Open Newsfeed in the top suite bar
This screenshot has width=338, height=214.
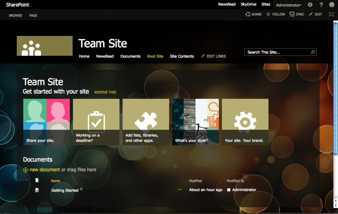coord(227,4)
